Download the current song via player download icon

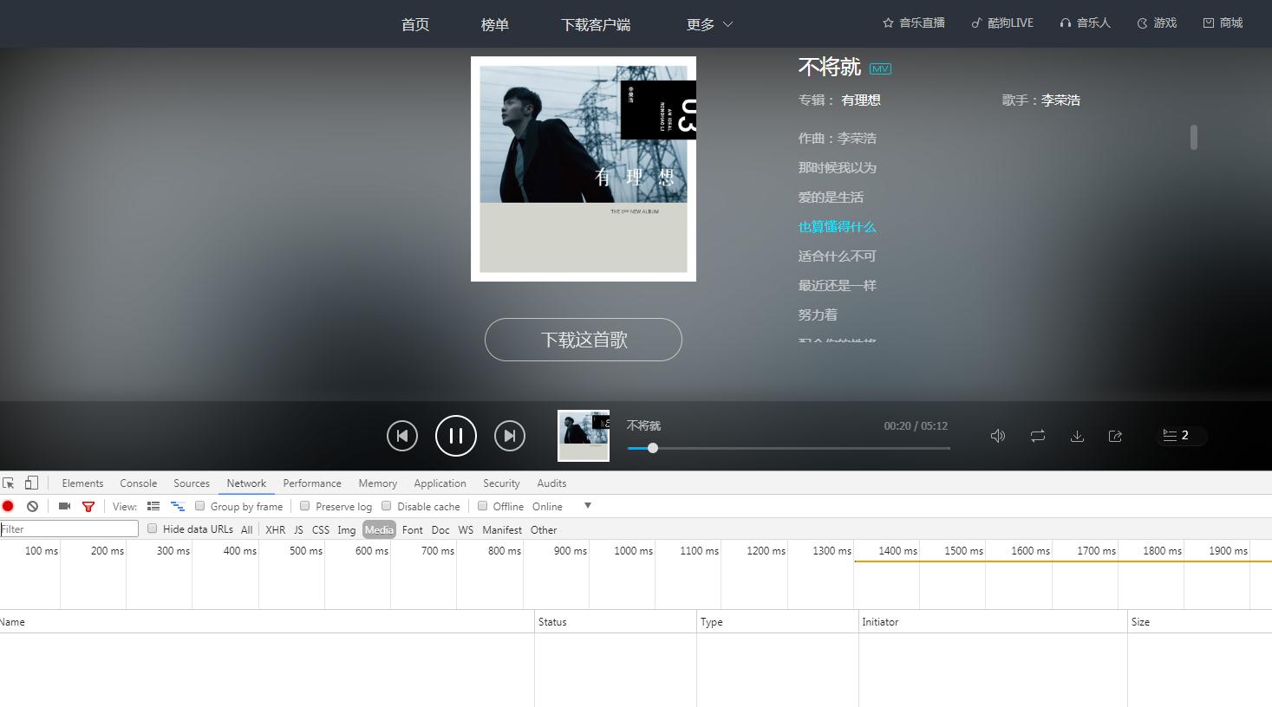1077,436
